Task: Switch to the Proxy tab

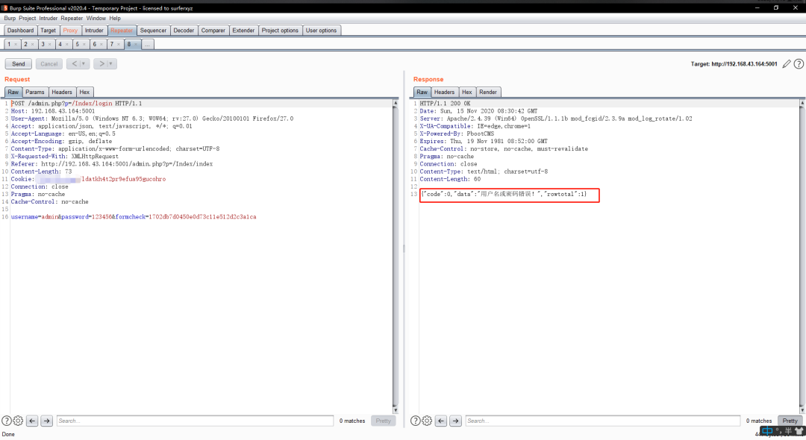Action: 70,31
